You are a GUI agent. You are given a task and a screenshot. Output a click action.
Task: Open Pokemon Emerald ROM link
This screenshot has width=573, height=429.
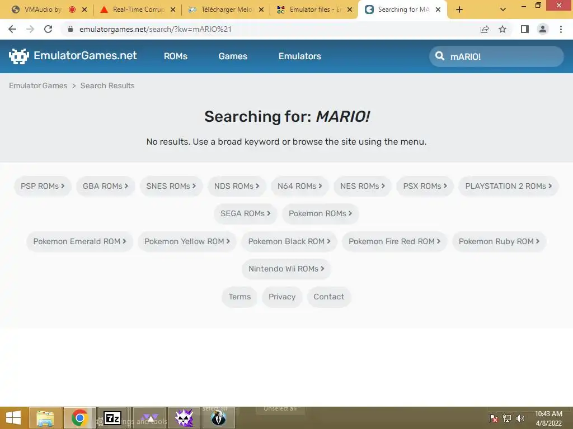click(x=79, y=241)
